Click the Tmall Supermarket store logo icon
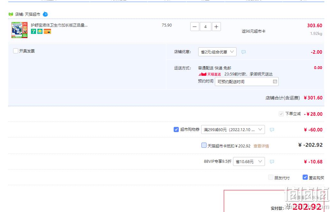The height and width of the screenshot is (212, 332). [11, 14]
